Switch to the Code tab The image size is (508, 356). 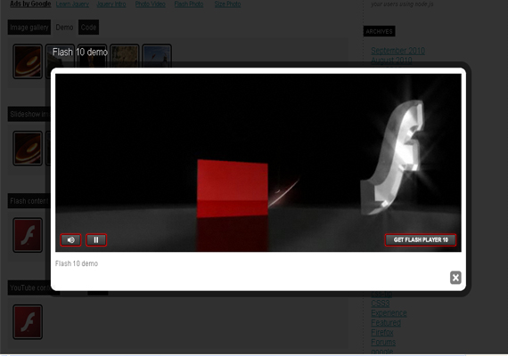(x=88, y=28)
